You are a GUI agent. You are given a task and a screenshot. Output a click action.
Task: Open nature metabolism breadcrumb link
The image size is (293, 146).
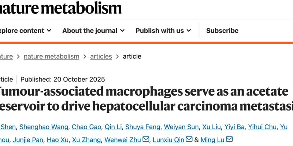[51, 56]
